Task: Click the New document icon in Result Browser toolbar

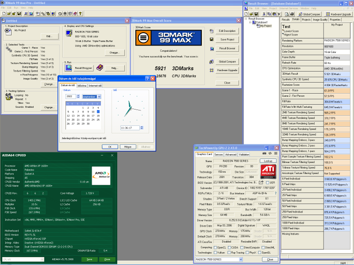Action: coord(246,14)
